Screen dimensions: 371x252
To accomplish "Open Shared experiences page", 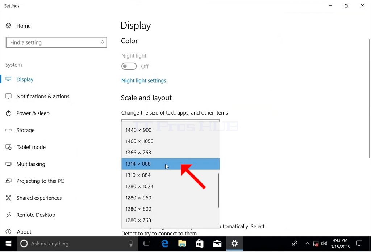I will tap(39, 198).
